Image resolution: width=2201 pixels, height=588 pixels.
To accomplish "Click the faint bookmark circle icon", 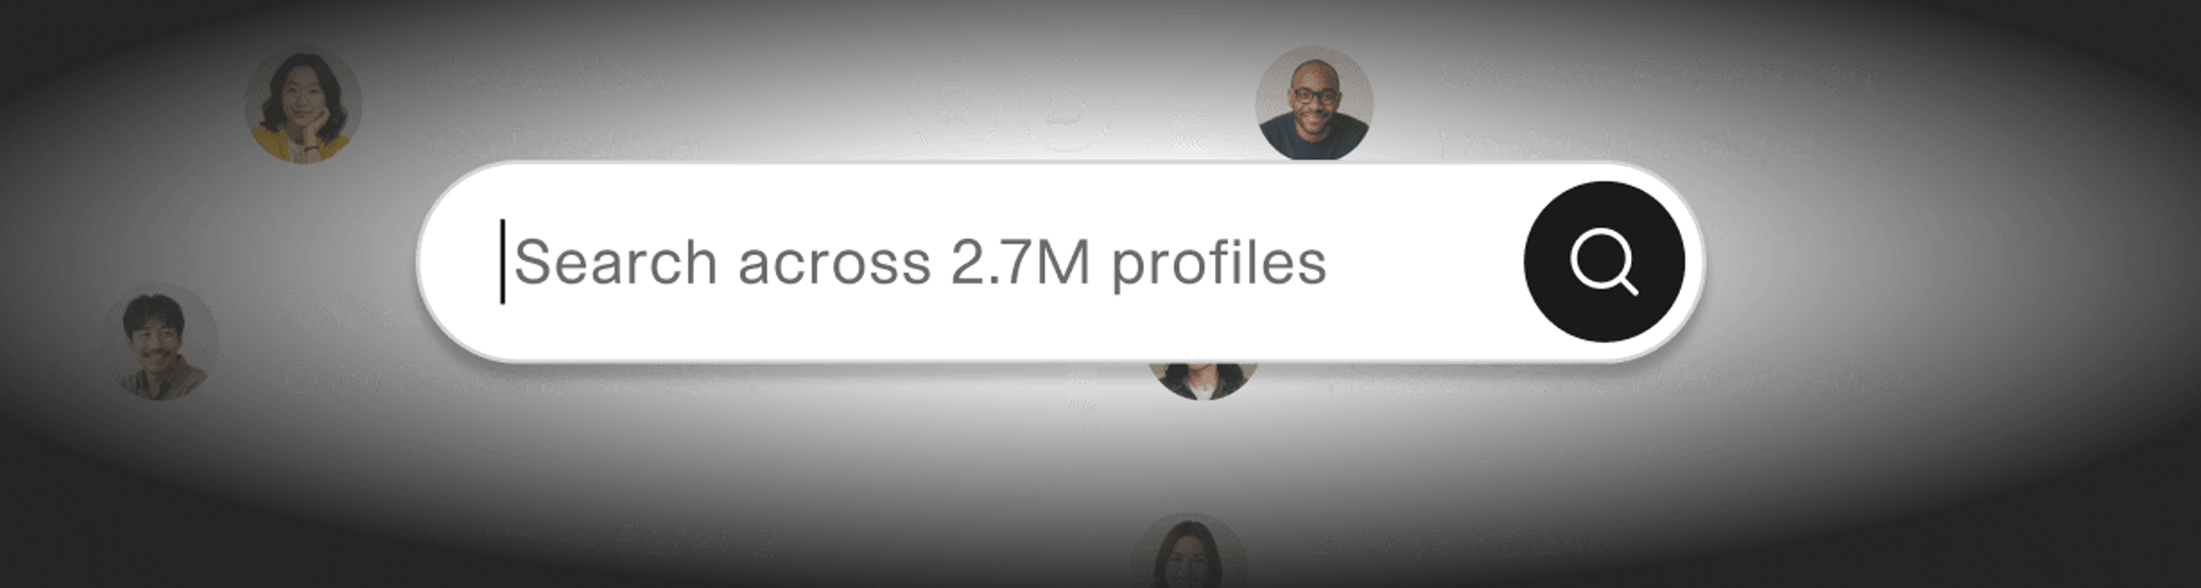I will 954,104.
